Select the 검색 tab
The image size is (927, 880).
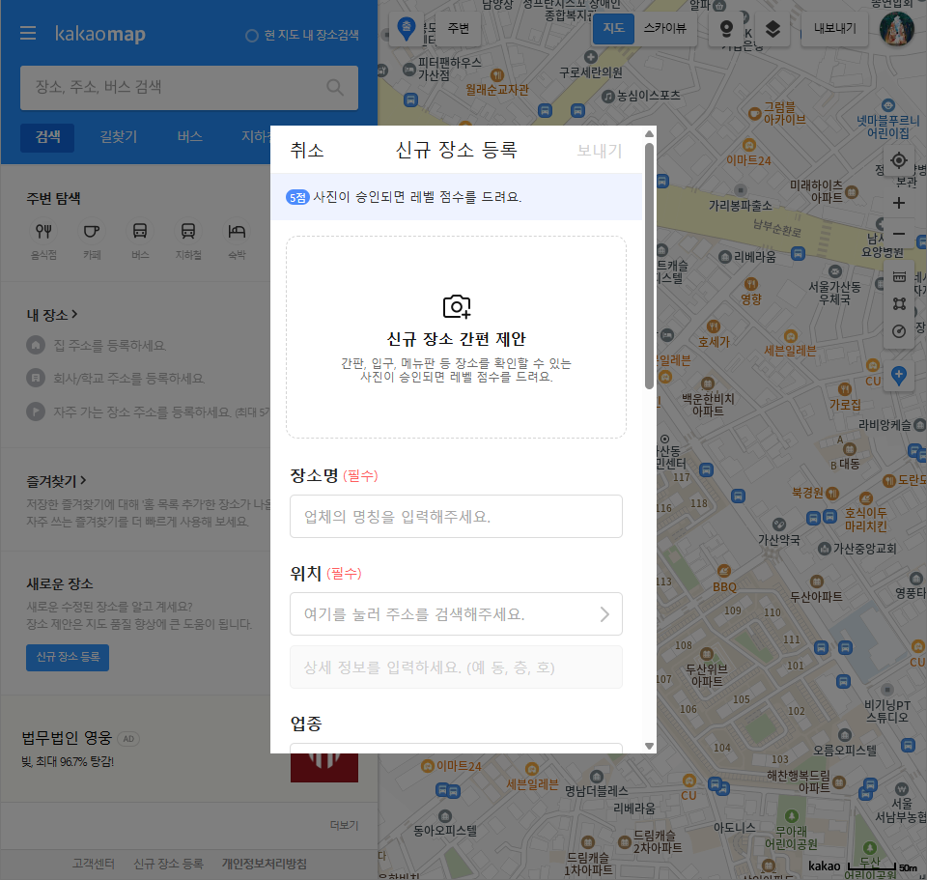click(x=47, y=137)
